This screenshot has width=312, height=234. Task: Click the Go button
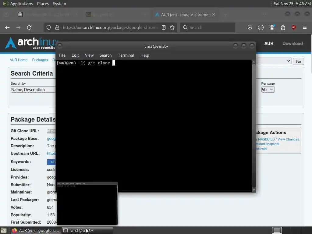click(298, 62)
